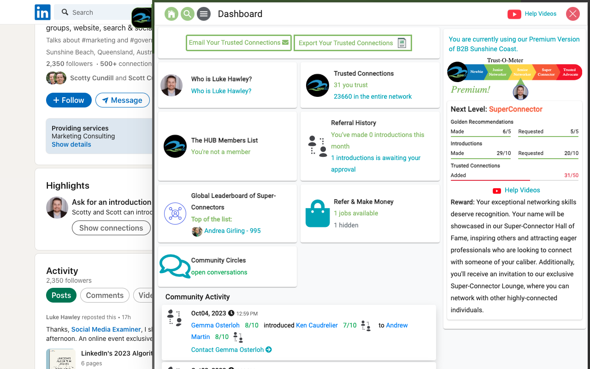Open the open conversations link
590x369 pixels.
point(219,272)
